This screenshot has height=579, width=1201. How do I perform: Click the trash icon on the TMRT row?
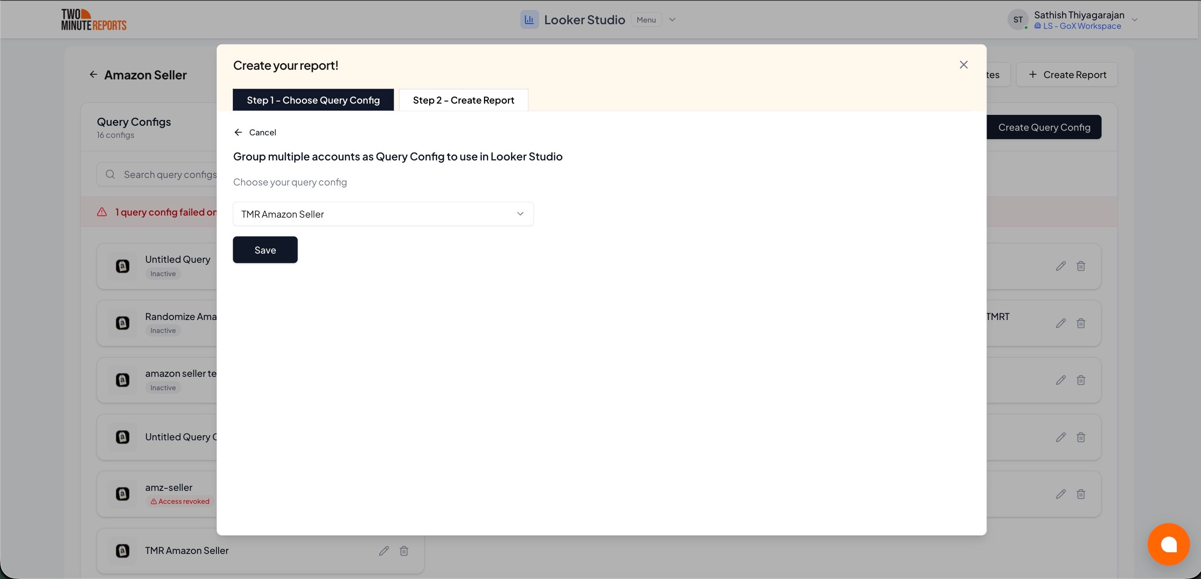click(1081, 323)
